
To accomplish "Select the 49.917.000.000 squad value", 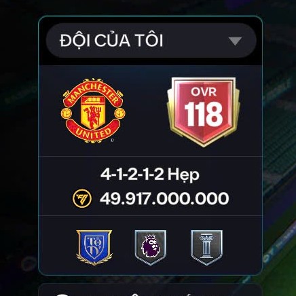I will point(164,198).
